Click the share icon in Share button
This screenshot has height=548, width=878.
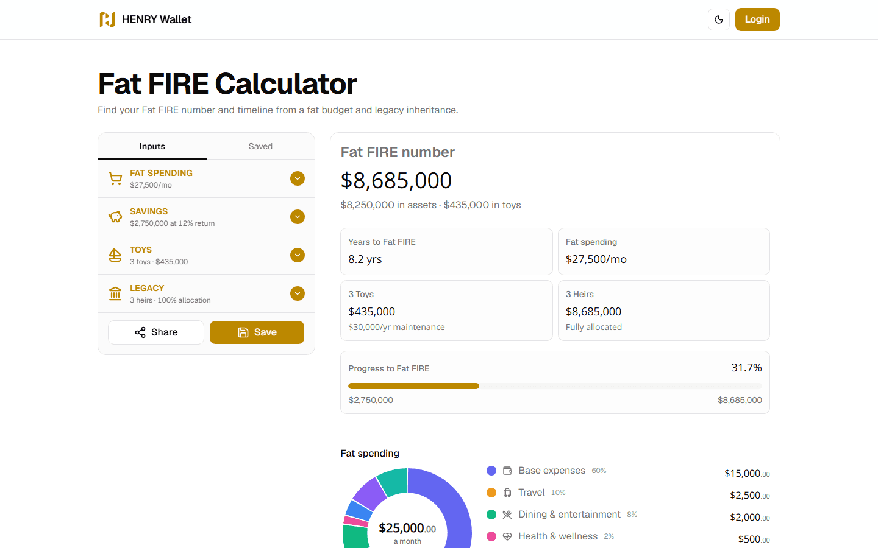pyautogui.click(x=140, y=332)
